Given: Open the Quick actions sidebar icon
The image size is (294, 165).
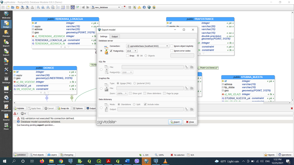Looking at the screenshot, I should tap(6, 99).
